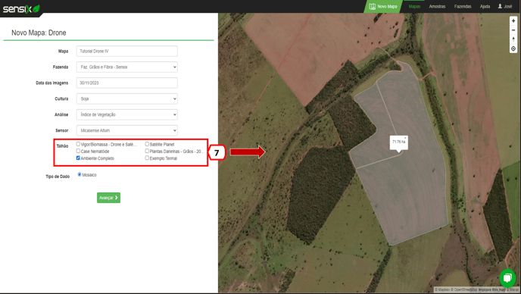This screenshot has width=521, height=294.
Task: Open the Sensor dropdown
Action: pos(127,130)
